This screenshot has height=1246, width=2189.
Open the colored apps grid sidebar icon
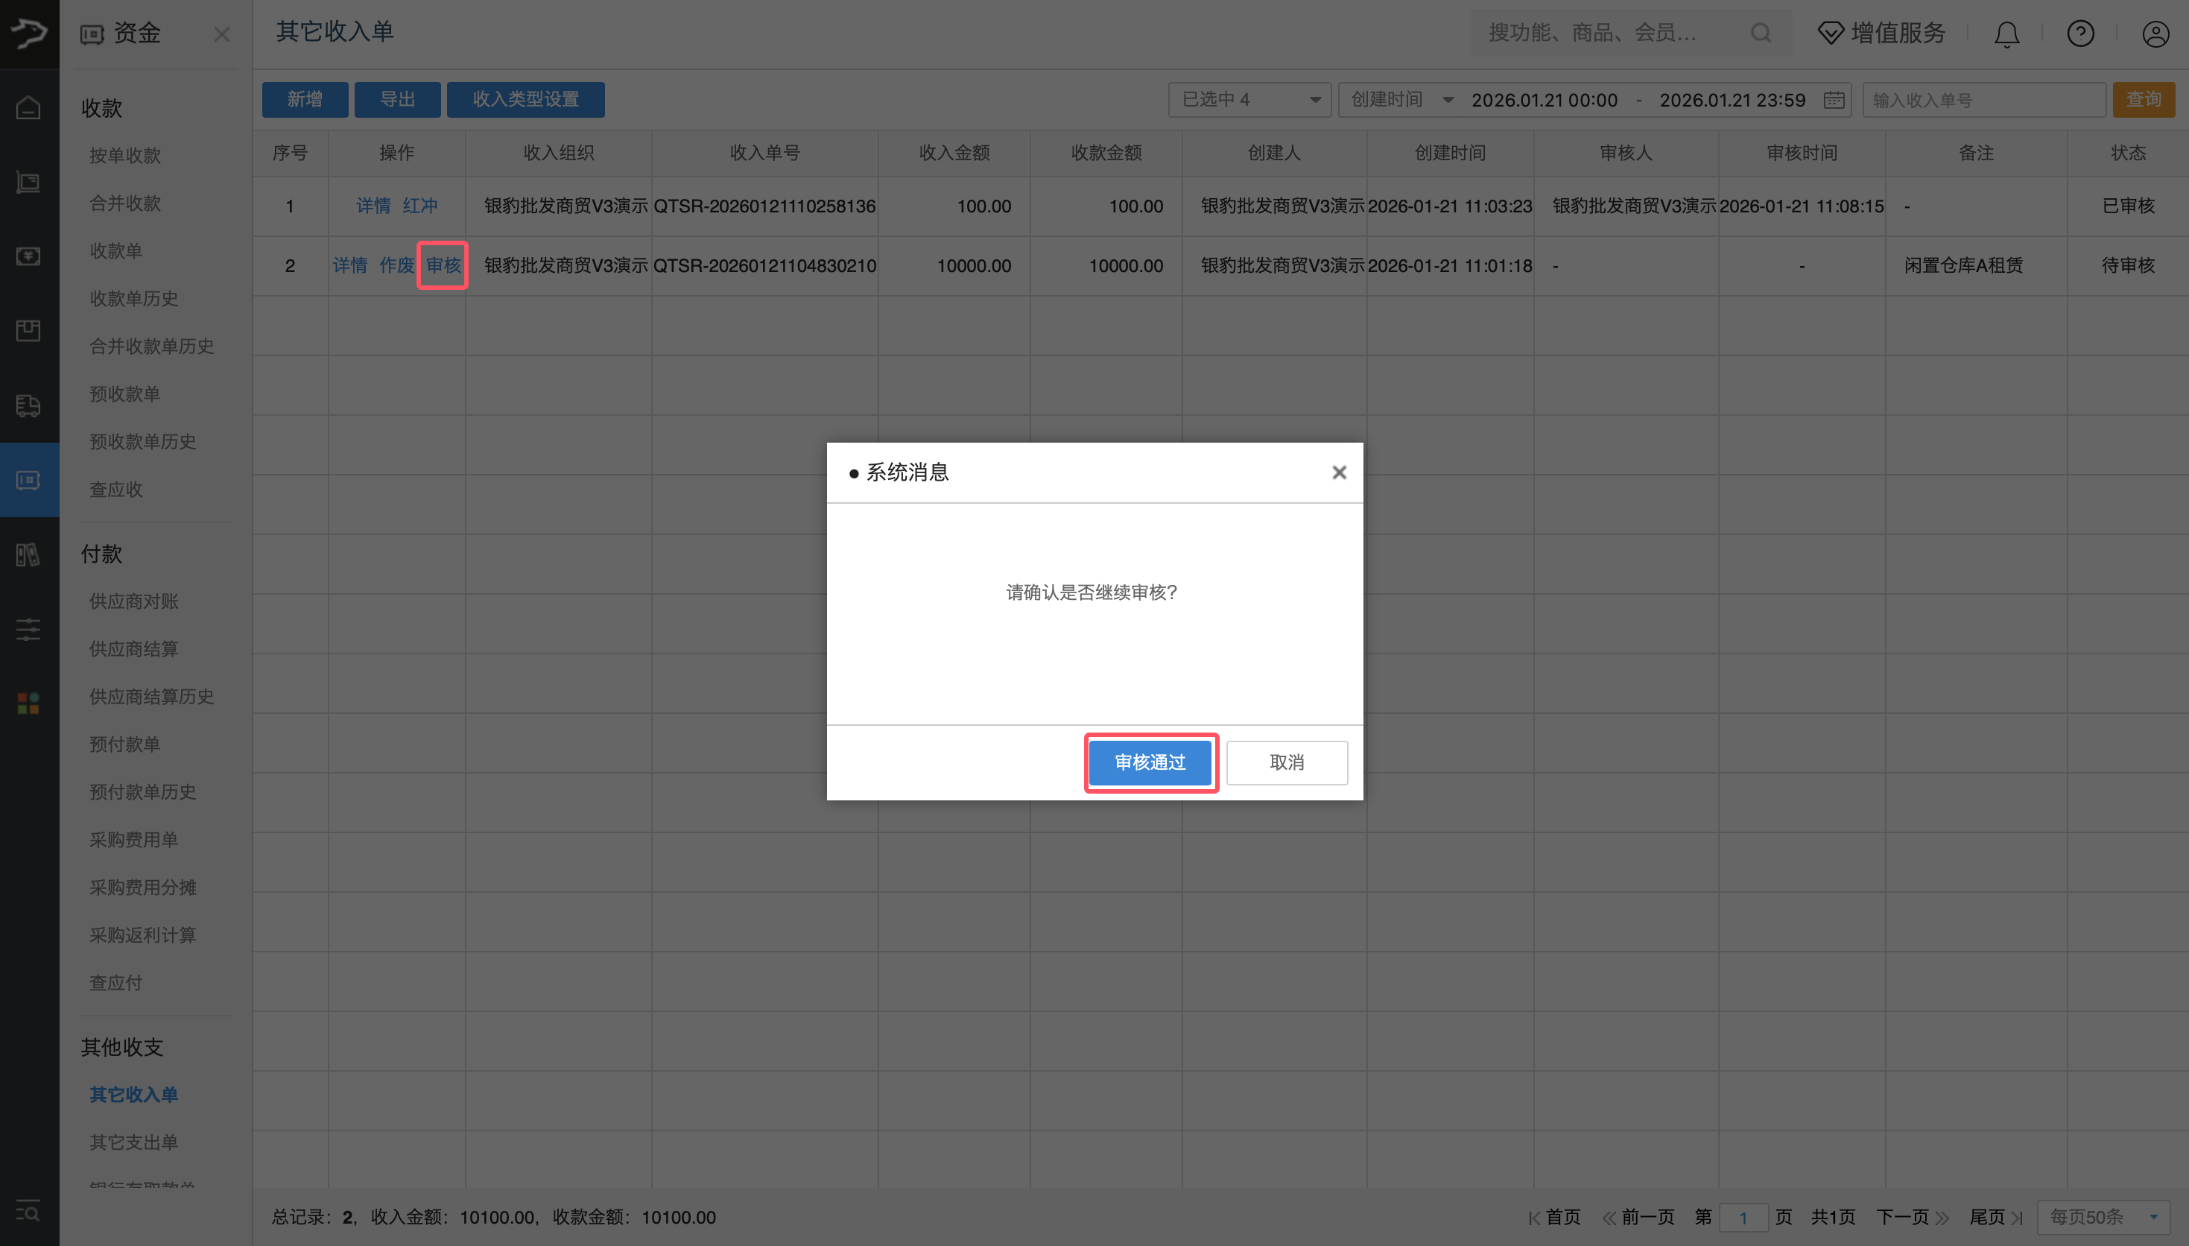[28, 703]
